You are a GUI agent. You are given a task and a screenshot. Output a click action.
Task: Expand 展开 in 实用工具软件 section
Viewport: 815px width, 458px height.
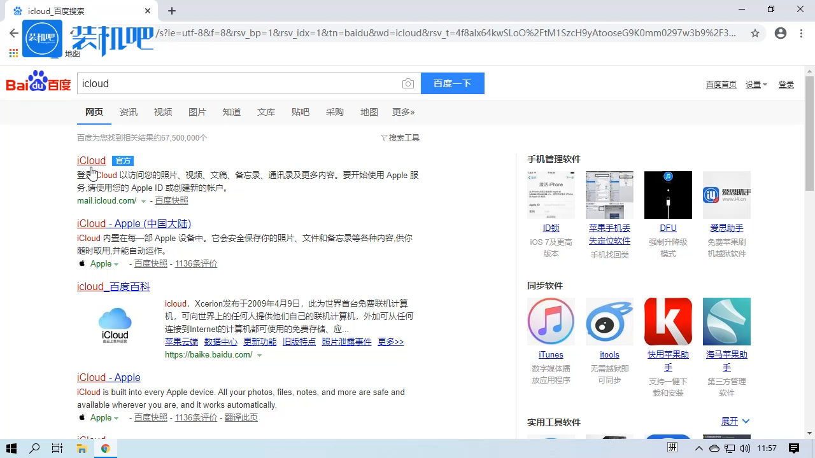pos(735,421)
